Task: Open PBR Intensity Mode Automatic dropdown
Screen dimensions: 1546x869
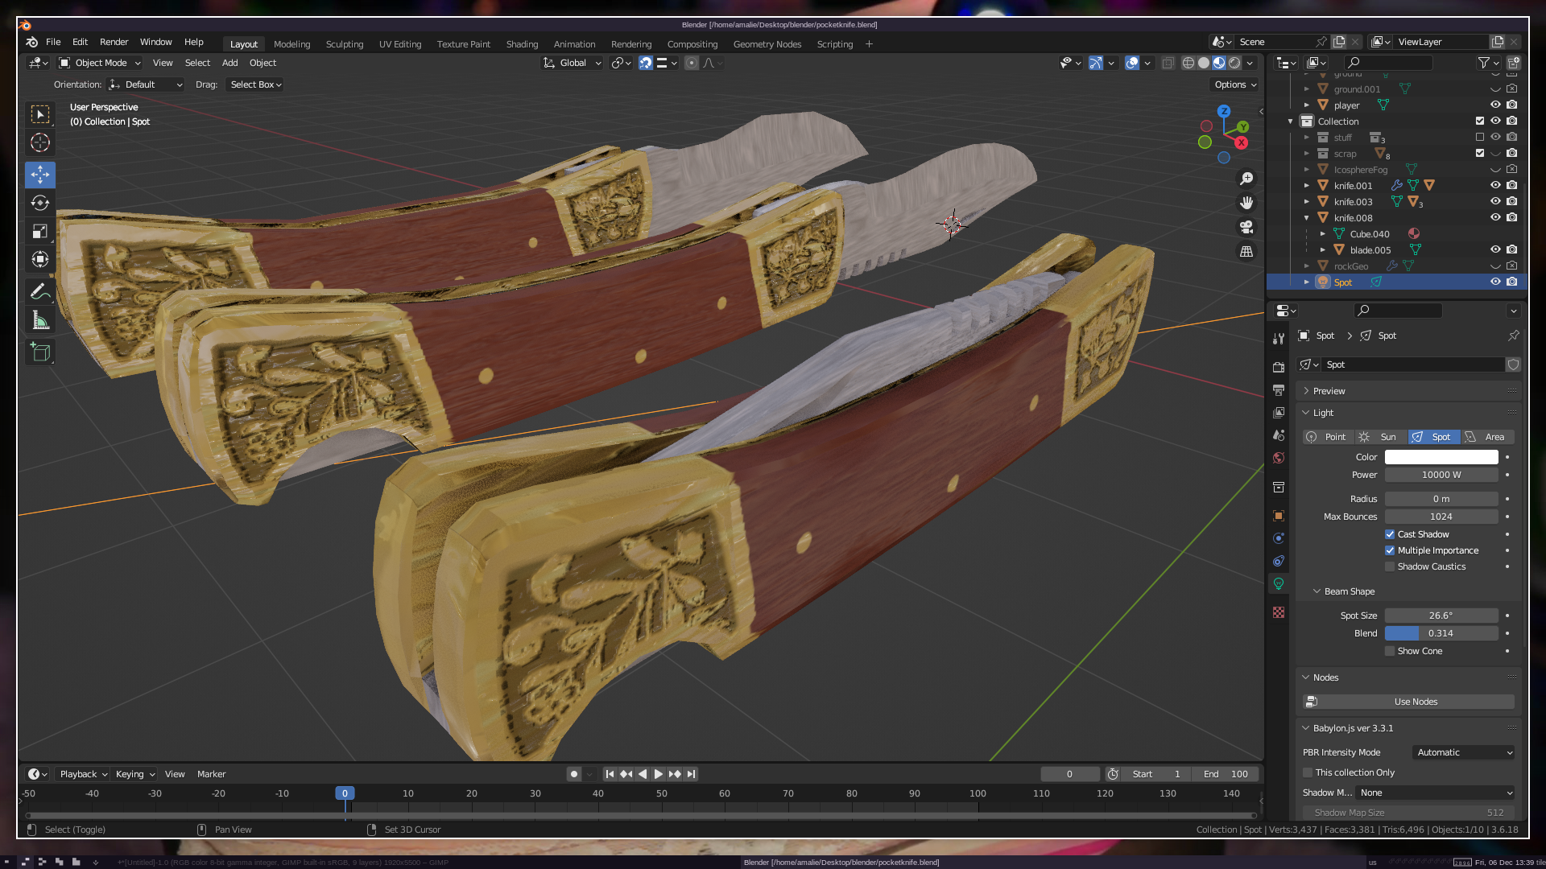Action: (1464, 752)
